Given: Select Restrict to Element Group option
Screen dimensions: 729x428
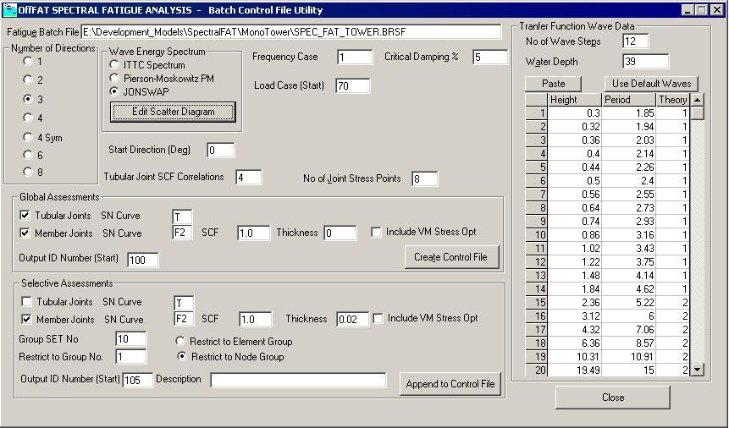Looking at the screenshot, I should coord(180,342).
